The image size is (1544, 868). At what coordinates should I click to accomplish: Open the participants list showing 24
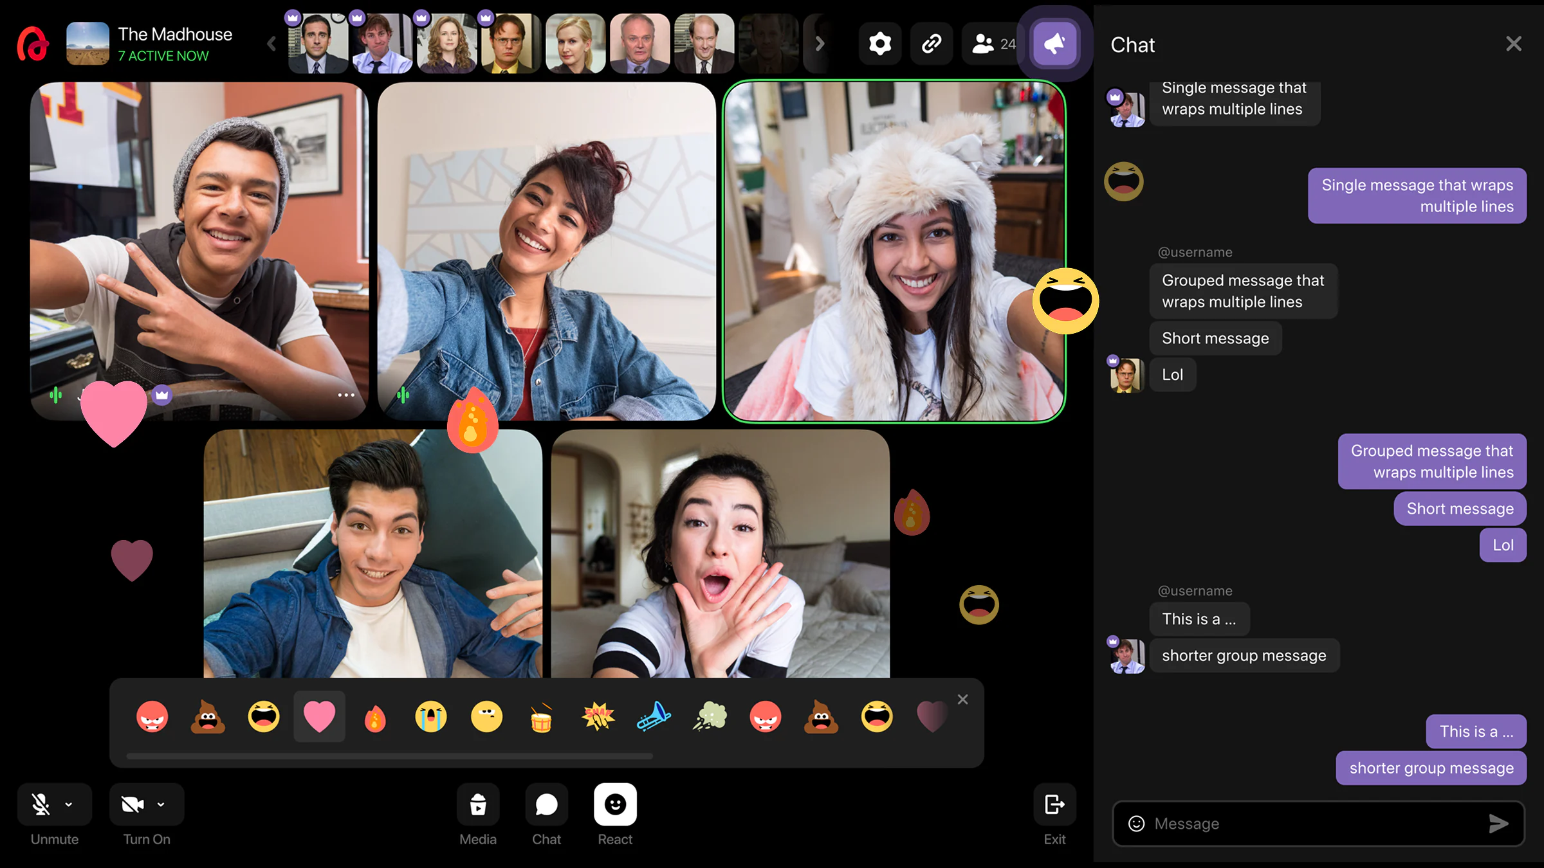pyautogui.click(x=993, y=44)
